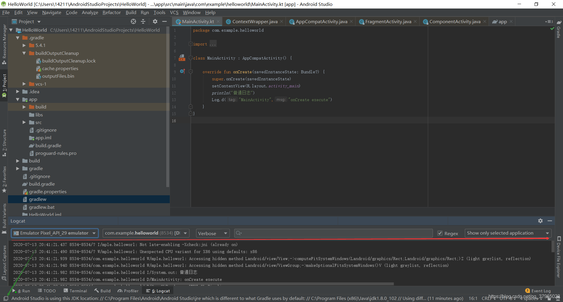Open the Event Log
The image size is (563, 302).
pos(538,291)
